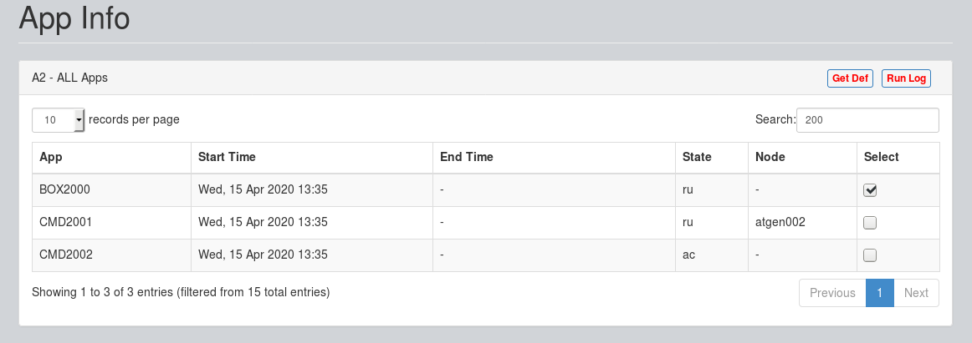Sort by the Node column header
Viewport: 972px width, 343px height.
(803, 158)
